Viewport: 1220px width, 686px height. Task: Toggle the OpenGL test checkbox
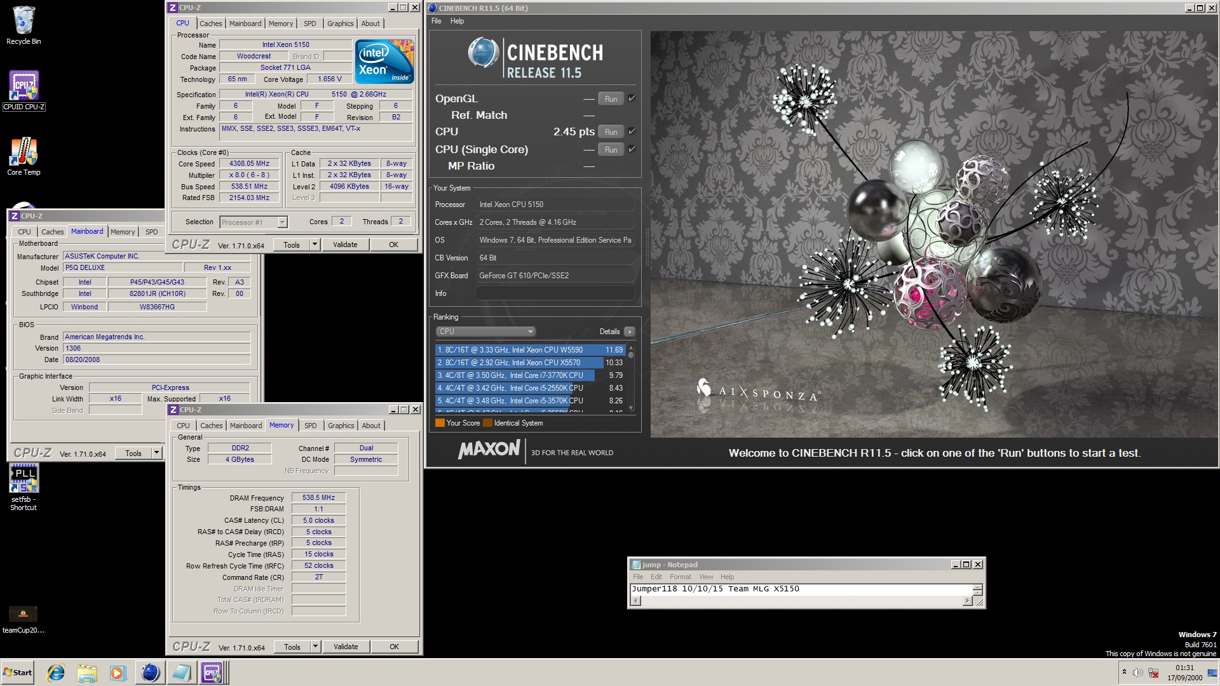point(632,98)
